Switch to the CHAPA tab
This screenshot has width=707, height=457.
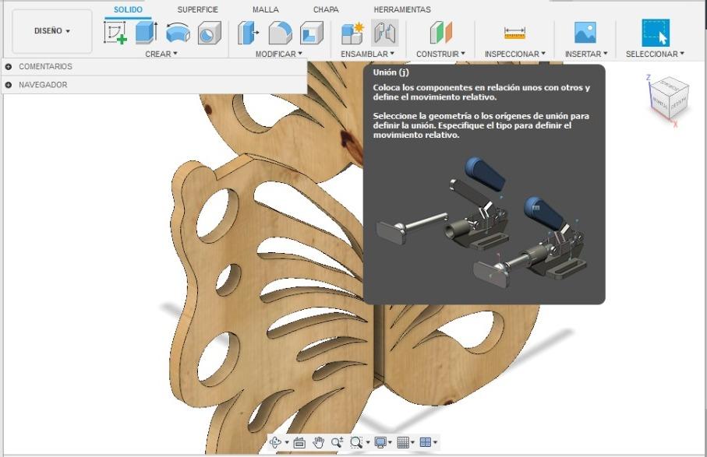click(326, 9)
